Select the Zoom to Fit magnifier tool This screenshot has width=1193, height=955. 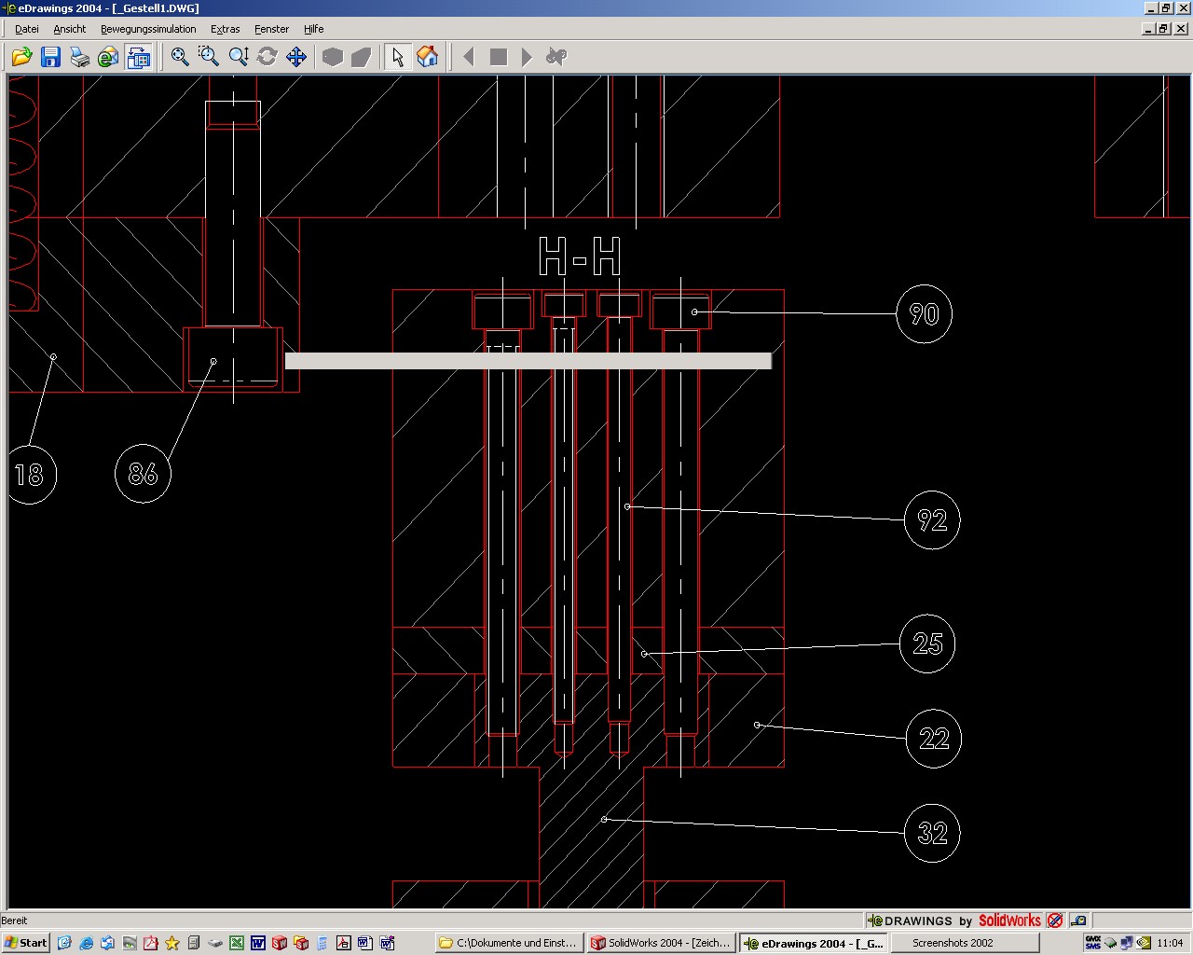point(180,57)
